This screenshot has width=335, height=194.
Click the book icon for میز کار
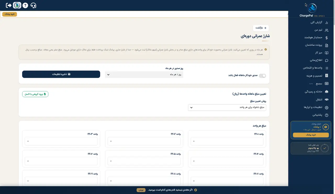tap(326, 53)
